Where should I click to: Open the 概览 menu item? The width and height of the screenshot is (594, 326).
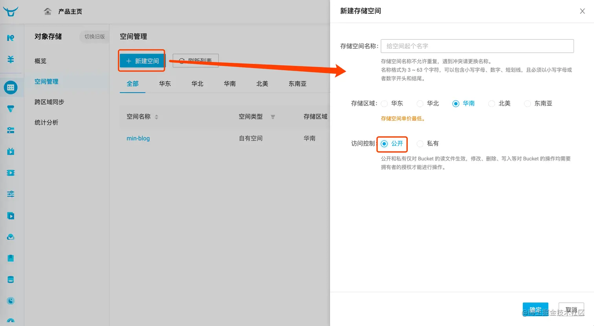click(40, 61)
